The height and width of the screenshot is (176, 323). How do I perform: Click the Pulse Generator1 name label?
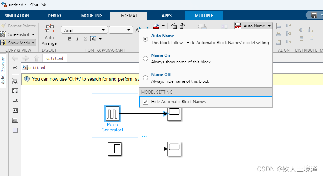[x=112, y=127]
